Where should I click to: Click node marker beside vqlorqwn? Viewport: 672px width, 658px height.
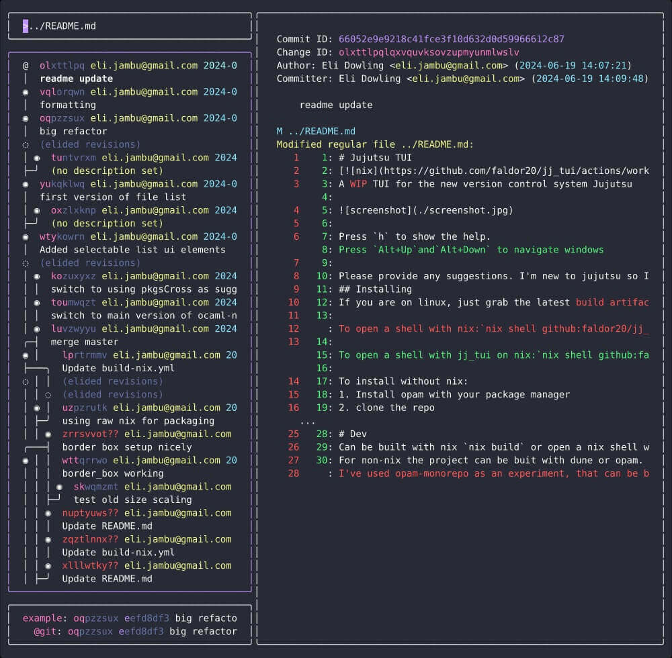pyautogui.click(x=26, y=92)
